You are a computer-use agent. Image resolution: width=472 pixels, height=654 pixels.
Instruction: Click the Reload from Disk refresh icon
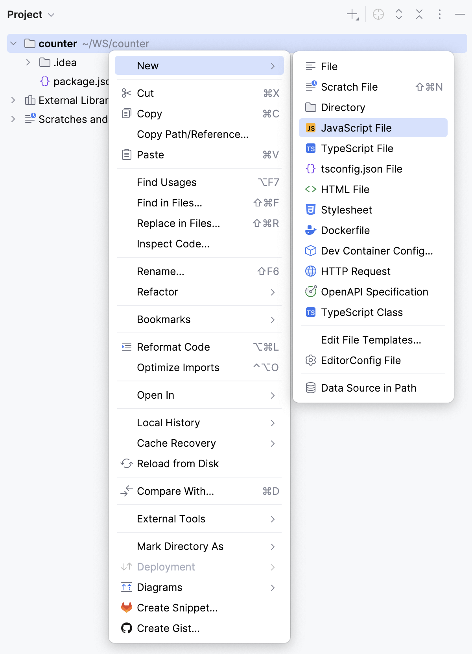[x=126, y=464]
